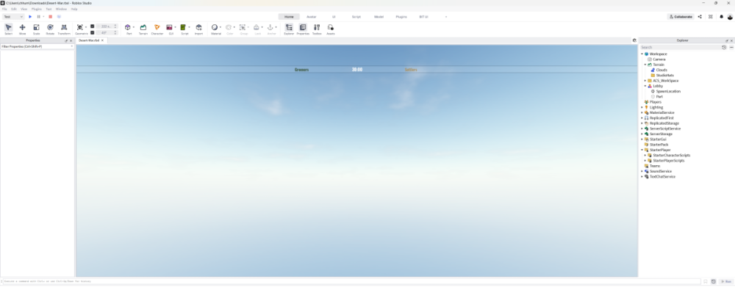This screenshot has height=290, width=735.
Task: Pause the running test
Action: click(38, 16)
